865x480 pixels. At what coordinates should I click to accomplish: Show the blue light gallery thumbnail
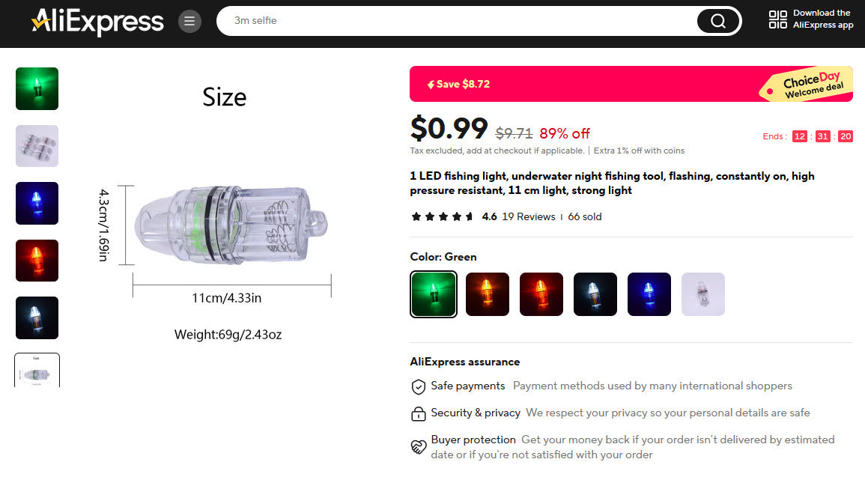[x=37, y=203]
